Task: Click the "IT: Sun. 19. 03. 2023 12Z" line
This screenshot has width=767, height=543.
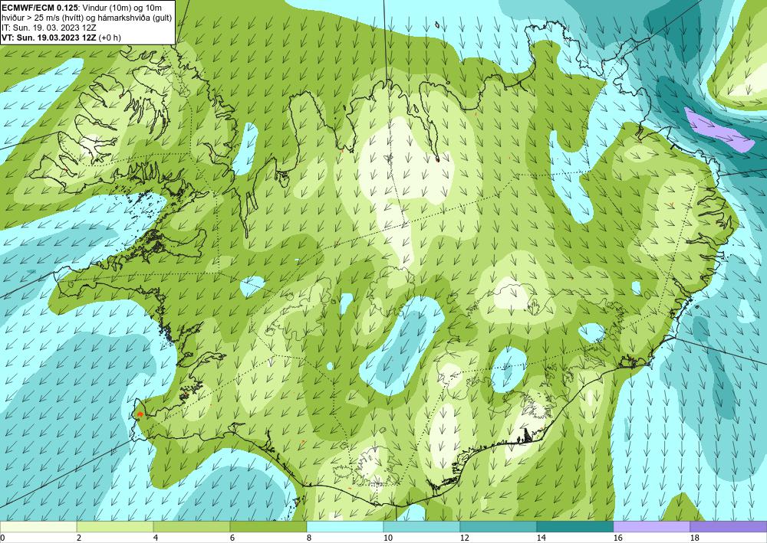Action: coord(49,28)
